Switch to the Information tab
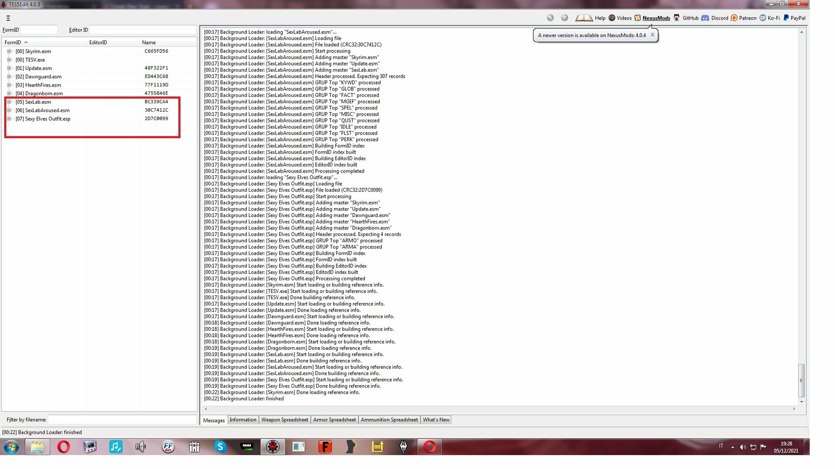 (243, 420)
